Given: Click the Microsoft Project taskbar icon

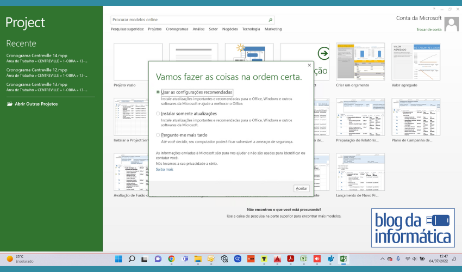Looking at the screenshot, I should pyautogui.click(x=344, y=259).
